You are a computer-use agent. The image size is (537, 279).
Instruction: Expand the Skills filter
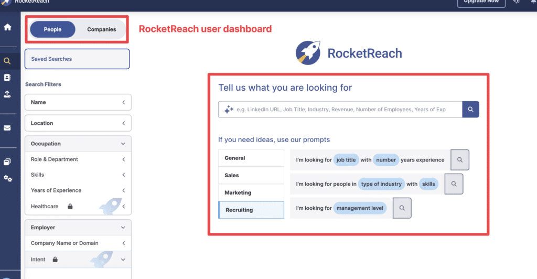click(x=78, y=175)
